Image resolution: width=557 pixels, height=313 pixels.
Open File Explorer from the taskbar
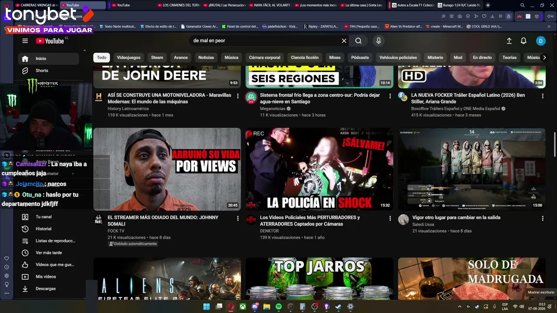[267, 307]
